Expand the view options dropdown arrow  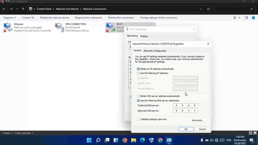click(x=239, y=18)
